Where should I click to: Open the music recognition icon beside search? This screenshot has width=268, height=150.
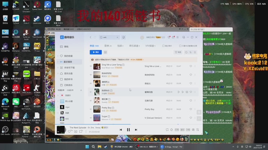pyautogui.click(x=123, y=37)
